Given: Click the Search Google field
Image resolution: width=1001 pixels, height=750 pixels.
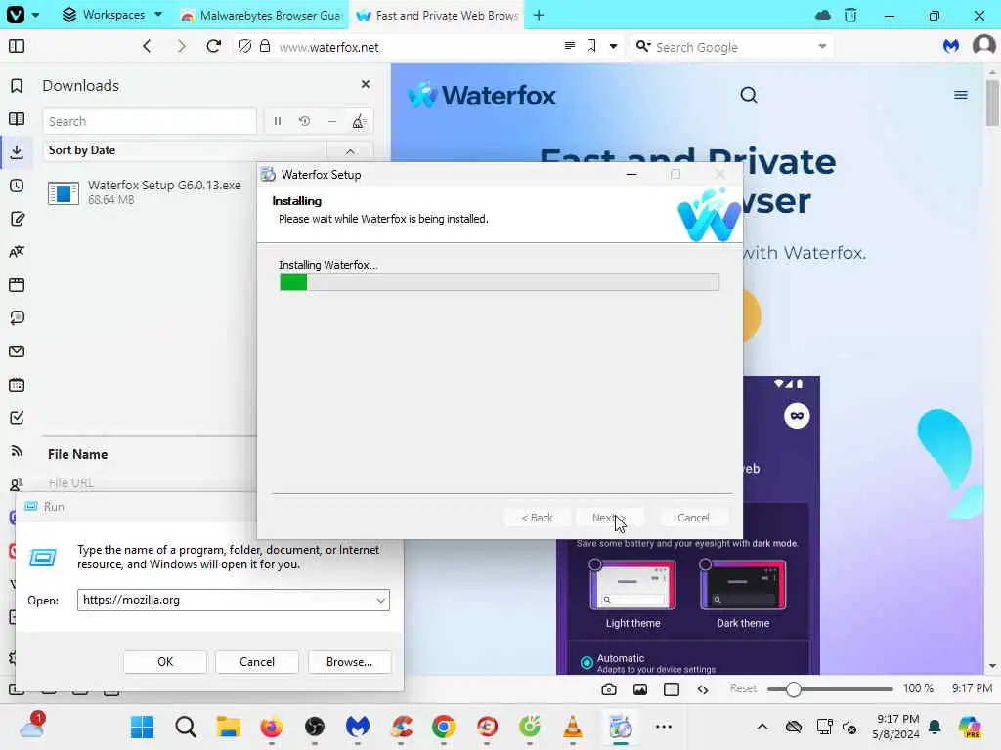Looking at the screenshot, I should point(734,47).
